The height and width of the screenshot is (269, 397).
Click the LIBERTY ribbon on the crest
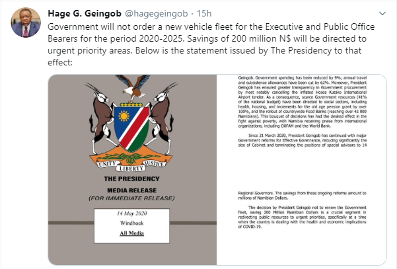131,169
